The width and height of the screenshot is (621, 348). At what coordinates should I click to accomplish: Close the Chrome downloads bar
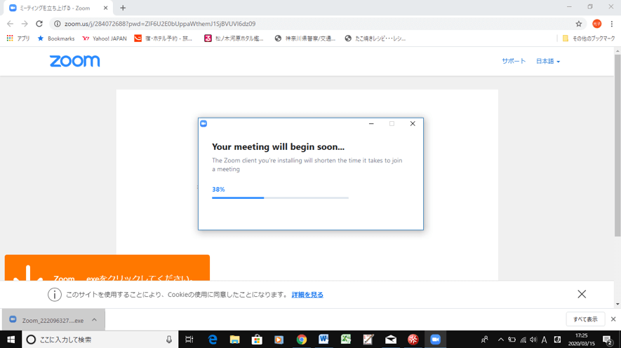[x=613, y=319]
